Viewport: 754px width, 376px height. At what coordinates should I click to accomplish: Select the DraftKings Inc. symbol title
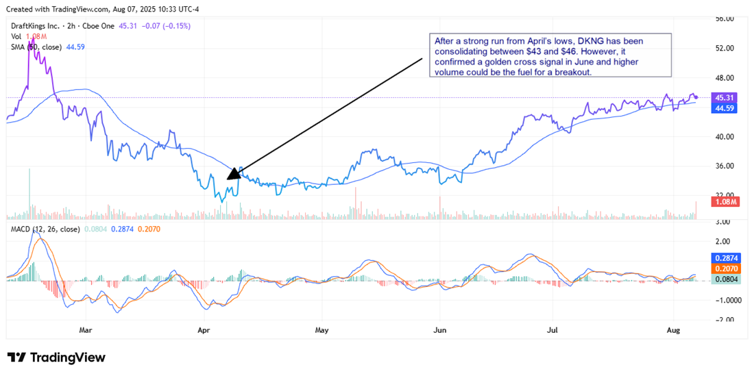[x=34, y=26]
